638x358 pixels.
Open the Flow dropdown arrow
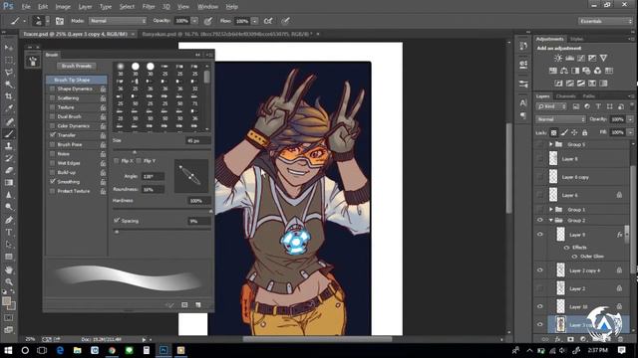255,21
